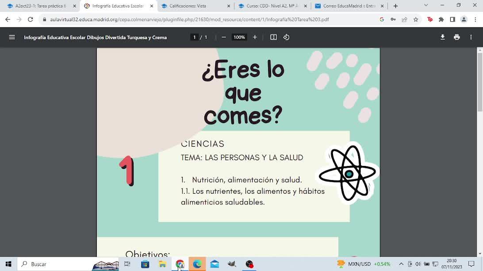Click the PDF document title text
The image size is (483, 271).
[x=96, y=38]
